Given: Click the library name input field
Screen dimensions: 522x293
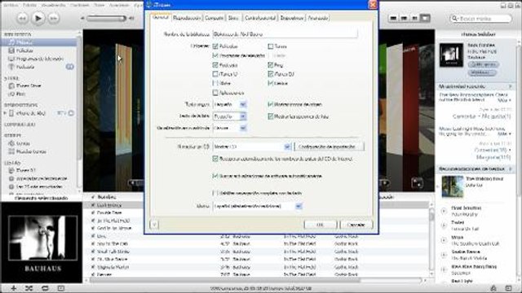Looking at the screenshot, I should pyautogui.click(x=285, y=34).
